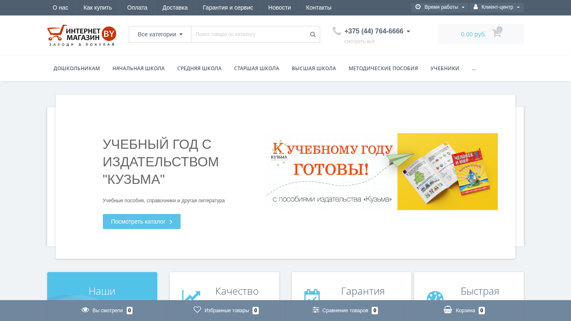Open the shopping cart icon in header
The height and width of the screenshot is (321, 571).
coord(497,33)
